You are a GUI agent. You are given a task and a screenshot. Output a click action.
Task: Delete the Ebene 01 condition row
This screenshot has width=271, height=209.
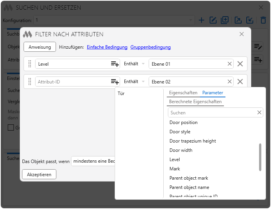point(240,64)
